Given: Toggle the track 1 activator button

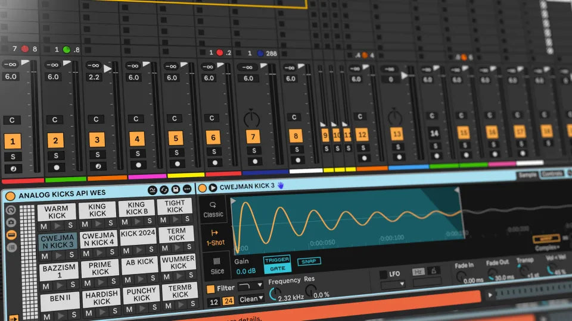Looking at the screenshot, I should 13,141.
